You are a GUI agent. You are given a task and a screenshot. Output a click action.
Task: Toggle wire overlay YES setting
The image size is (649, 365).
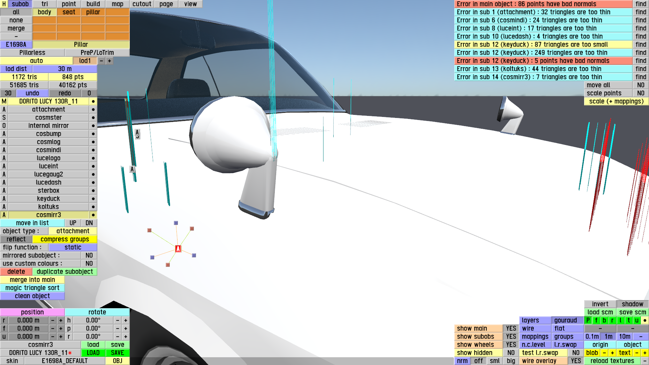(576, 361)
